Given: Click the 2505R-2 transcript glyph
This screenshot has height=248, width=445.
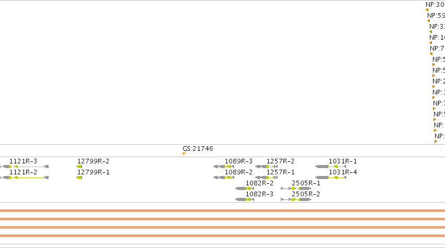Looking at the screenshot, I should coord(296,199).
